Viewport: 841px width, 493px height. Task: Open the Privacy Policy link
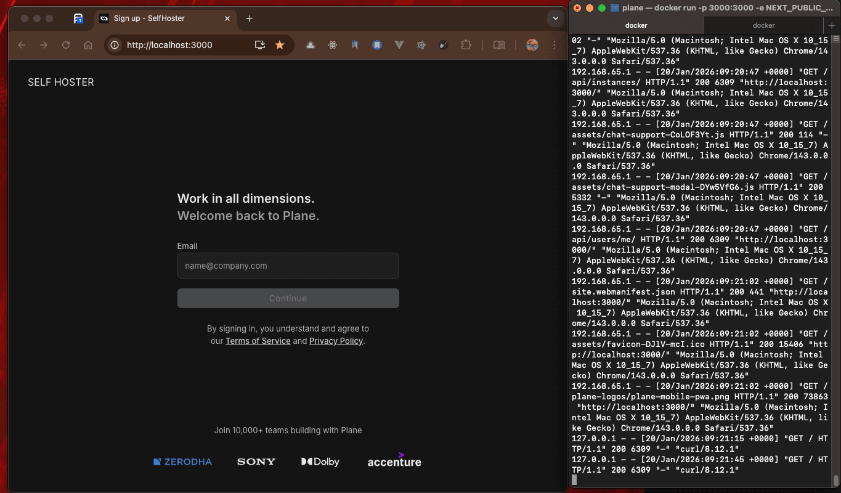tap(336, 341)
